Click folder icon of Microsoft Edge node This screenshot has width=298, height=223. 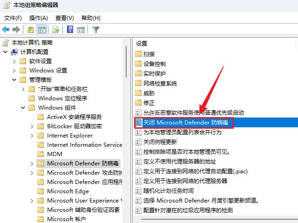41,191
